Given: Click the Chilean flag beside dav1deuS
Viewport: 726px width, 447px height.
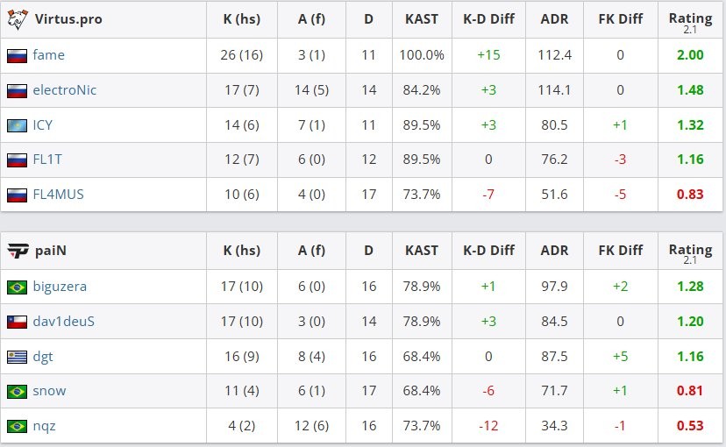Looking at the screenshot, I should point(17,322).
